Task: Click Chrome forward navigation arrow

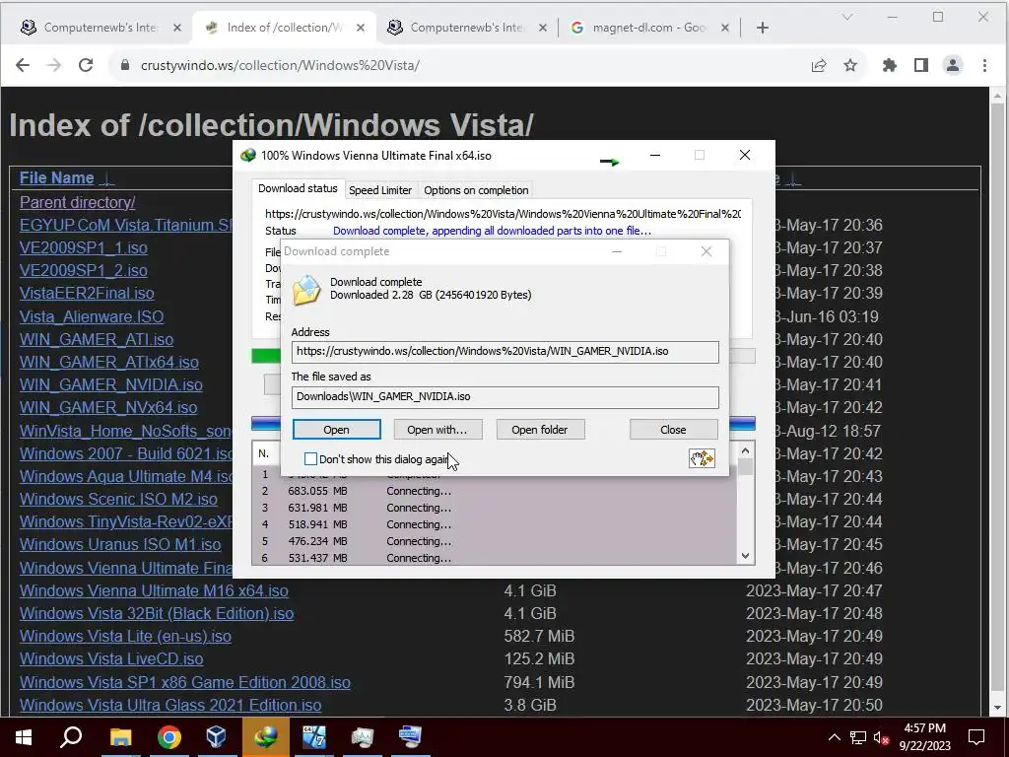Action: pos(54,65)
